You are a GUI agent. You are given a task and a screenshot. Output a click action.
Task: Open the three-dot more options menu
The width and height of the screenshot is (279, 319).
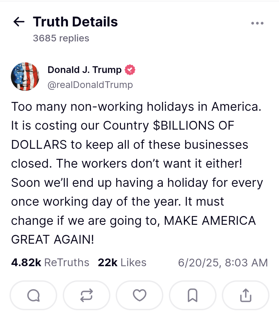click(257, 23)
